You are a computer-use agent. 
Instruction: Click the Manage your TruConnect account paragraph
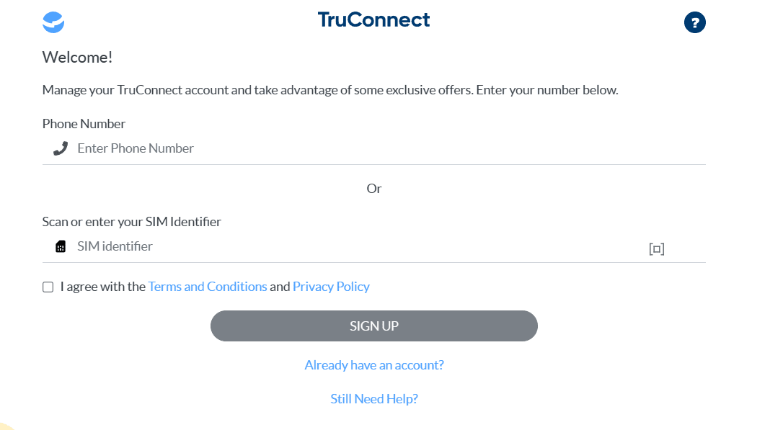(x=330, y=91)
